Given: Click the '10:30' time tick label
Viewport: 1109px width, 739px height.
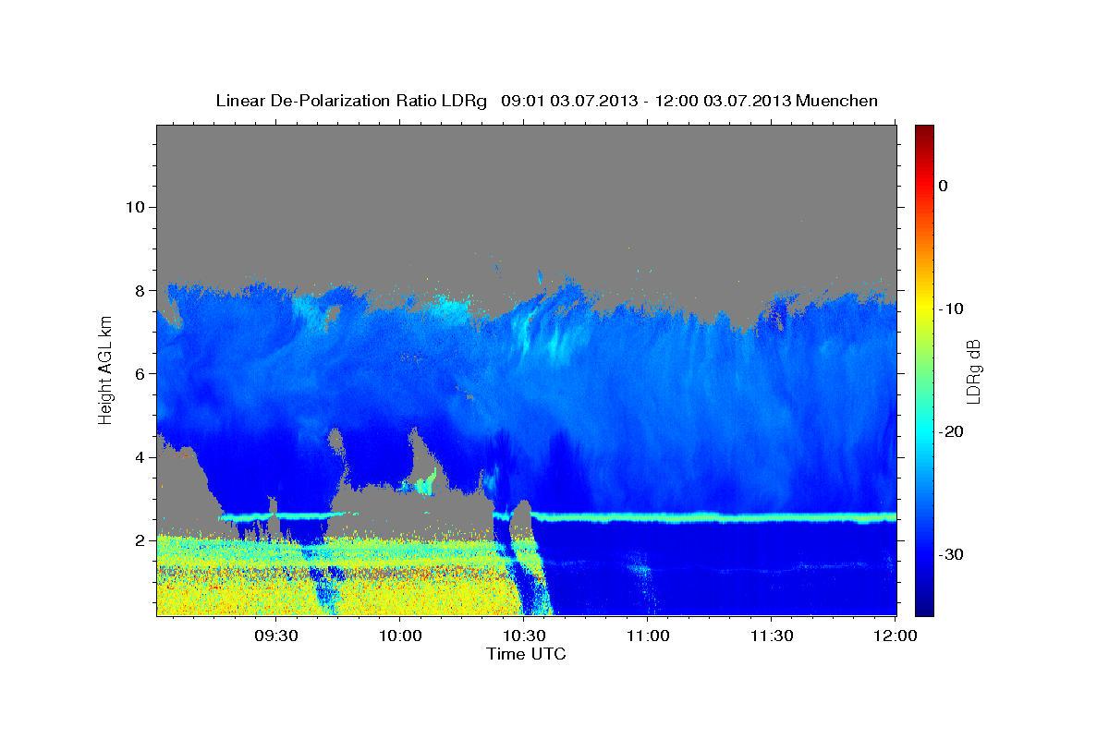Looking at the screenshot, I should pos(524,636).
